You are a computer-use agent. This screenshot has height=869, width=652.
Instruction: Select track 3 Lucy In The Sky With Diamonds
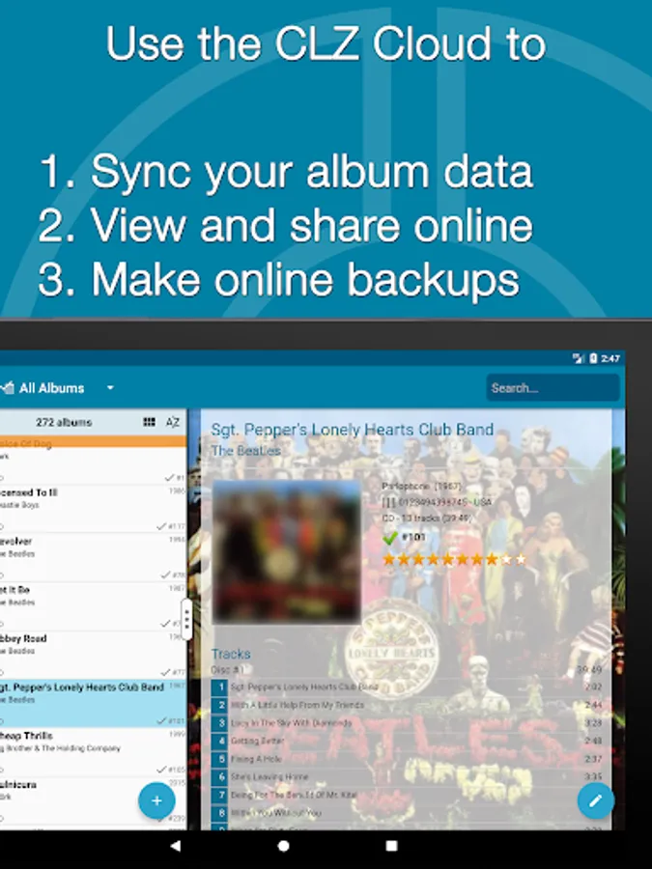tap(407, 723)
